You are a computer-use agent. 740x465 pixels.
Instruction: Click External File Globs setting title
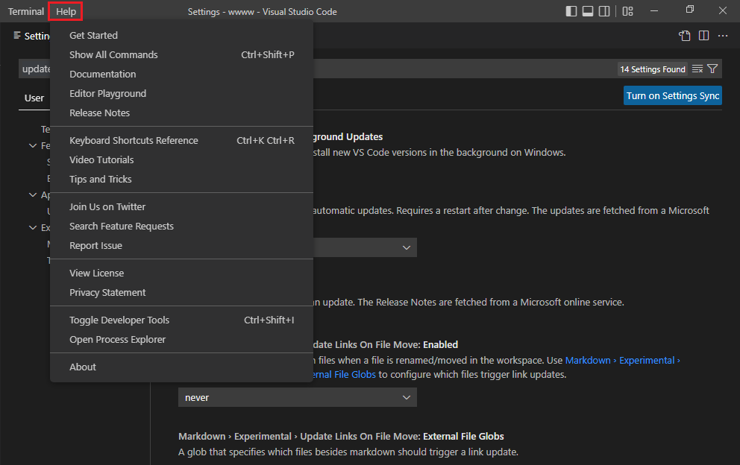pos(341,436)
